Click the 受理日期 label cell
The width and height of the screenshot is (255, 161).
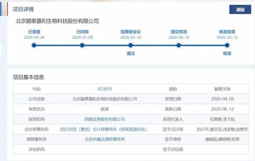pyautogui.click(x=173, y=99)
